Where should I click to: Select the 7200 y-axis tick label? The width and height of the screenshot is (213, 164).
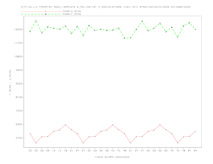pos(19,111)
